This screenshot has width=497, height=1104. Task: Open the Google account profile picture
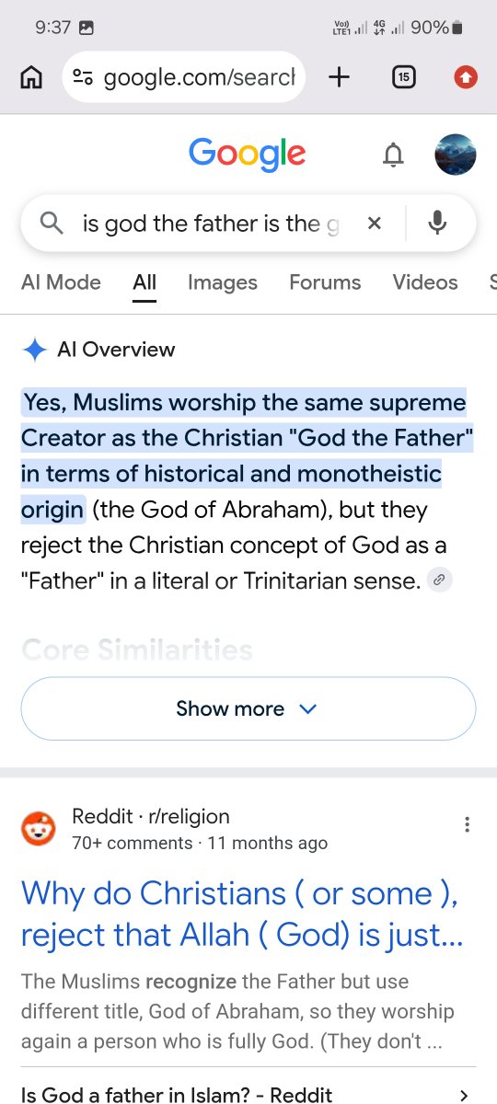click(x=456, y=155)
